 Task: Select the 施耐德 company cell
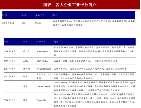[x=26, y=69]
